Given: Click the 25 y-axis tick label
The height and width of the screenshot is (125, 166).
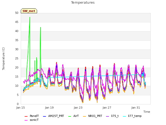Looking at the screenshot, I should [17, 58].
